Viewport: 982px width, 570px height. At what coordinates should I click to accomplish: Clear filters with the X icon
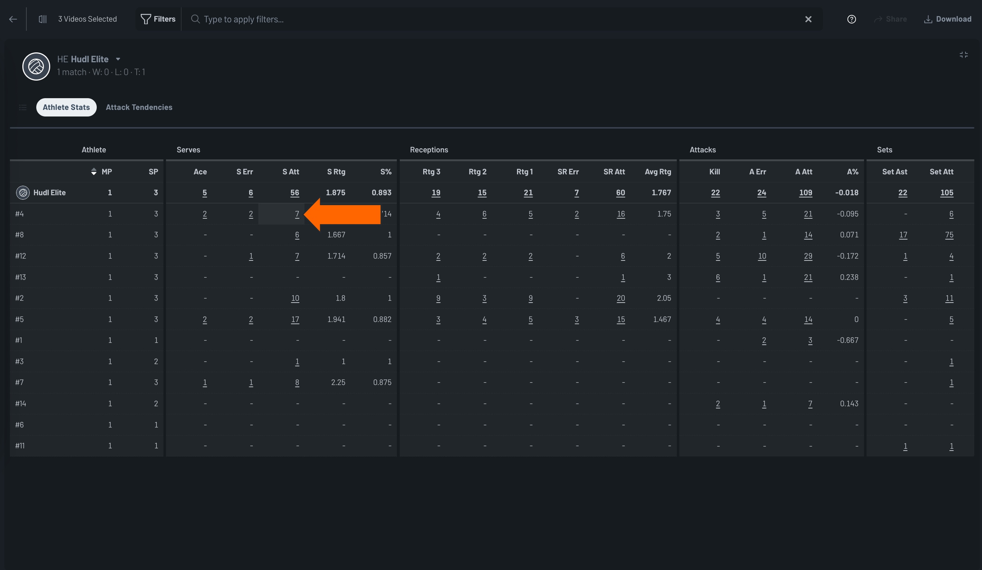tap(808, 19)
